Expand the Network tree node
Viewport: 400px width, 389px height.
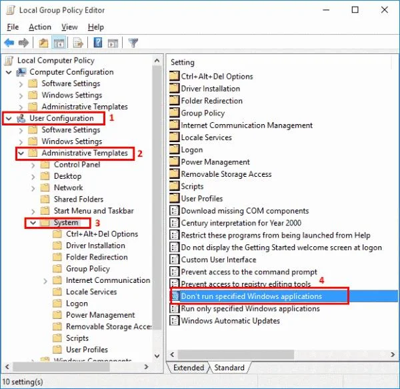coord(33,188)
